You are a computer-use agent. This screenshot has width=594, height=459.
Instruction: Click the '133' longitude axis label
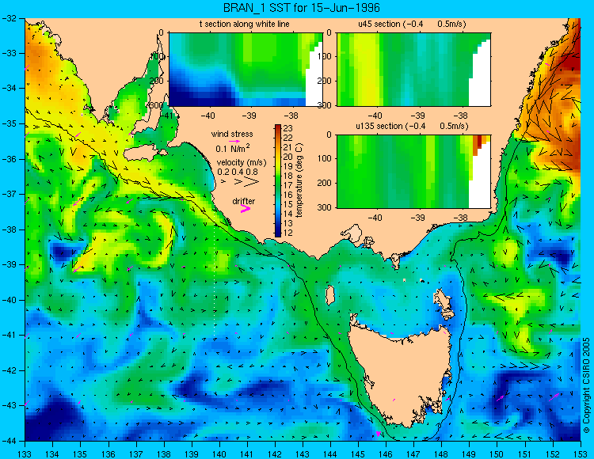[25, 453]
